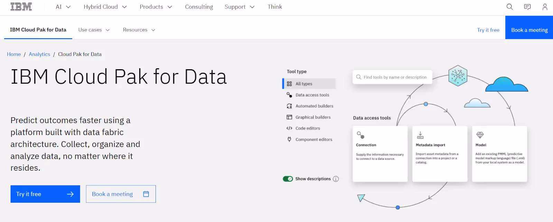Click the large blue cloud icon
The height and width of the screenshot is (222, 553).
point(507,84)
